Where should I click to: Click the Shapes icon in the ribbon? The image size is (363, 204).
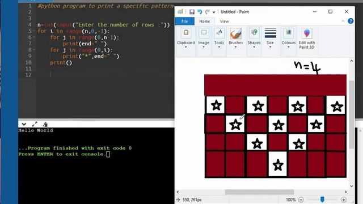point(254,33)
